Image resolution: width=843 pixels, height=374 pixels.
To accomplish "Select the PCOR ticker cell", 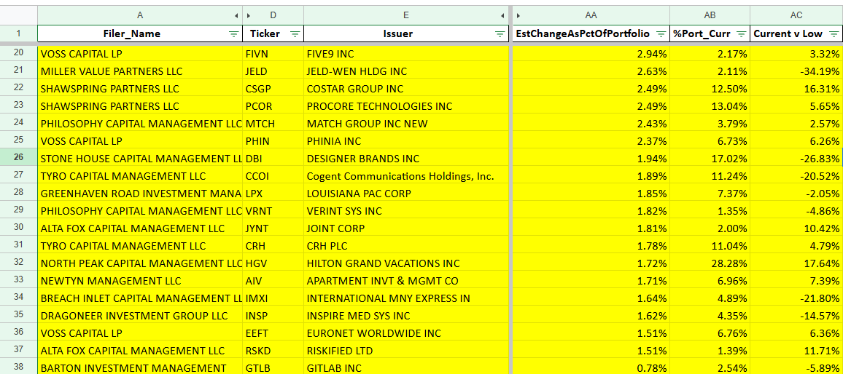I will click(x=273, y=106).
